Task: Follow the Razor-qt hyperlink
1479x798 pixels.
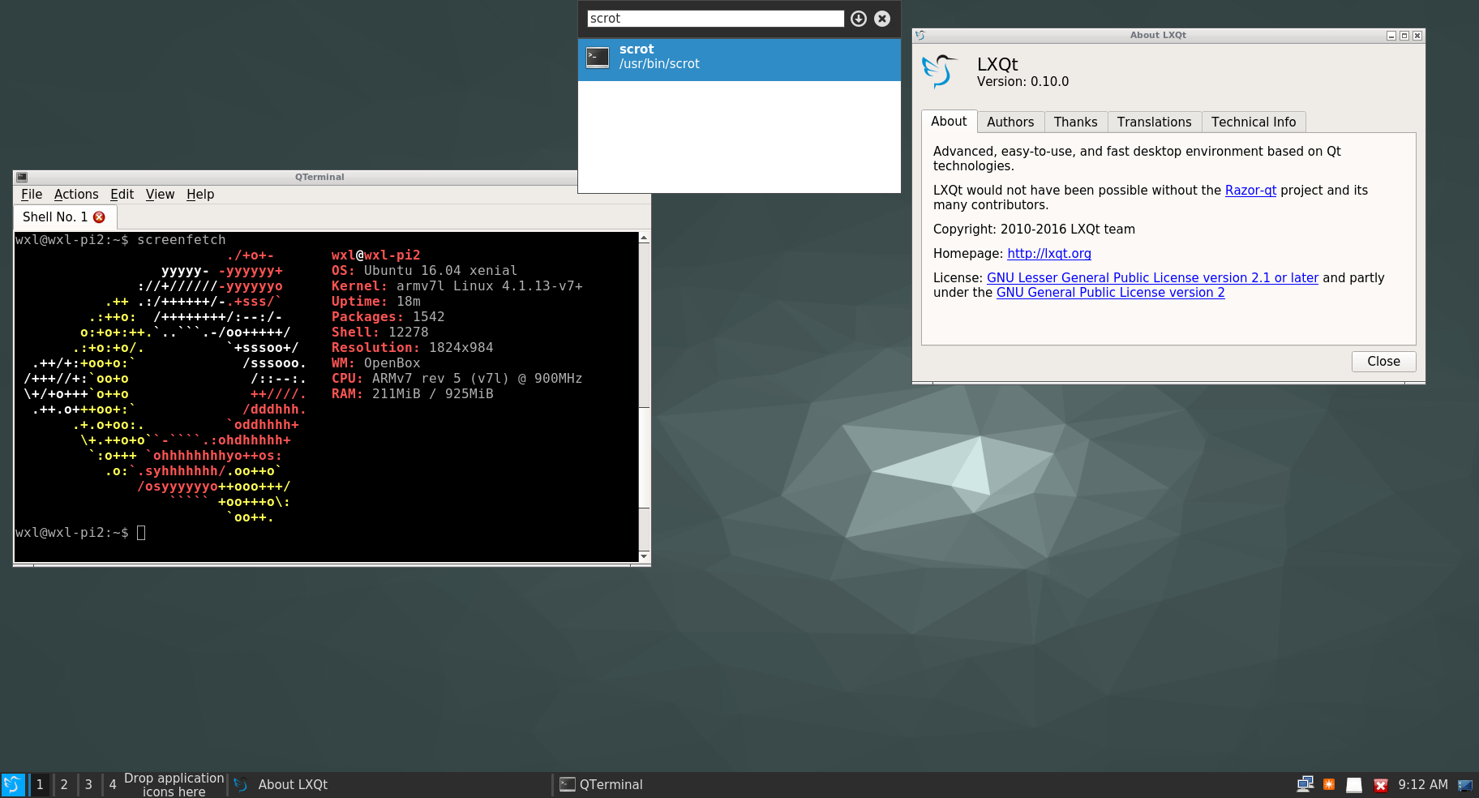Action: (1250, 191)
